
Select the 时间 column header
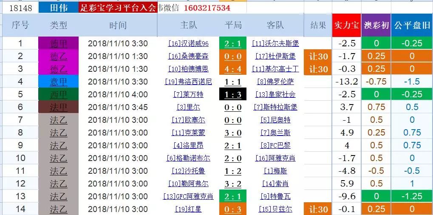118,25
